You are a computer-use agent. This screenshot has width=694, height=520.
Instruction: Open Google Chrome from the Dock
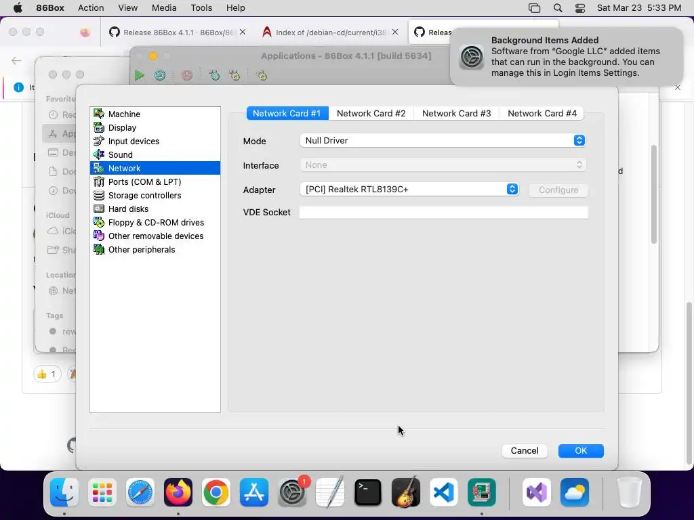pos(216,492)
